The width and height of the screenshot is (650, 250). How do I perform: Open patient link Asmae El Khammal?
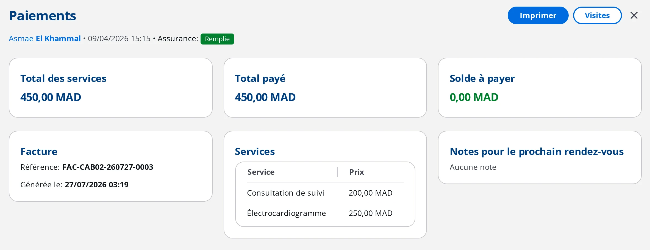45,38
